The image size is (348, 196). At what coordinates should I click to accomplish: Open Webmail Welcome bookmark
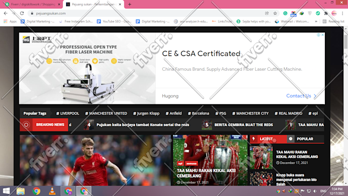pos(292,22)
